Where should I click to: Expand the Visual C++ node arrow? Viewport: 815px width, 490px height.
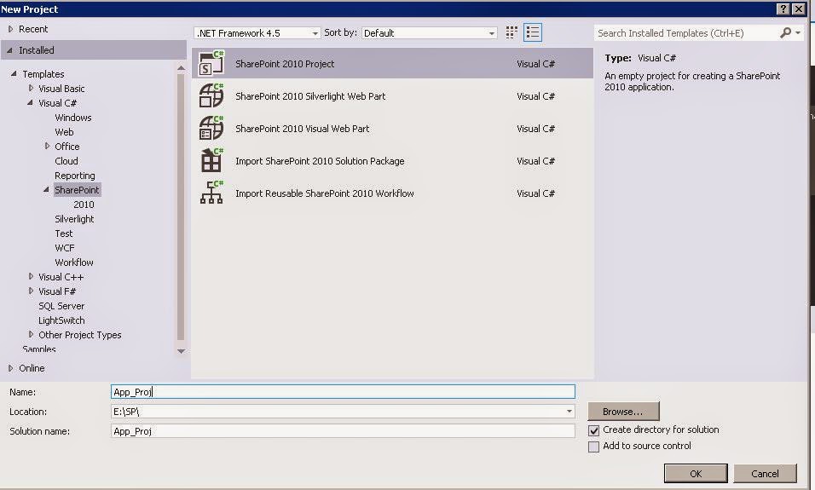31,276
